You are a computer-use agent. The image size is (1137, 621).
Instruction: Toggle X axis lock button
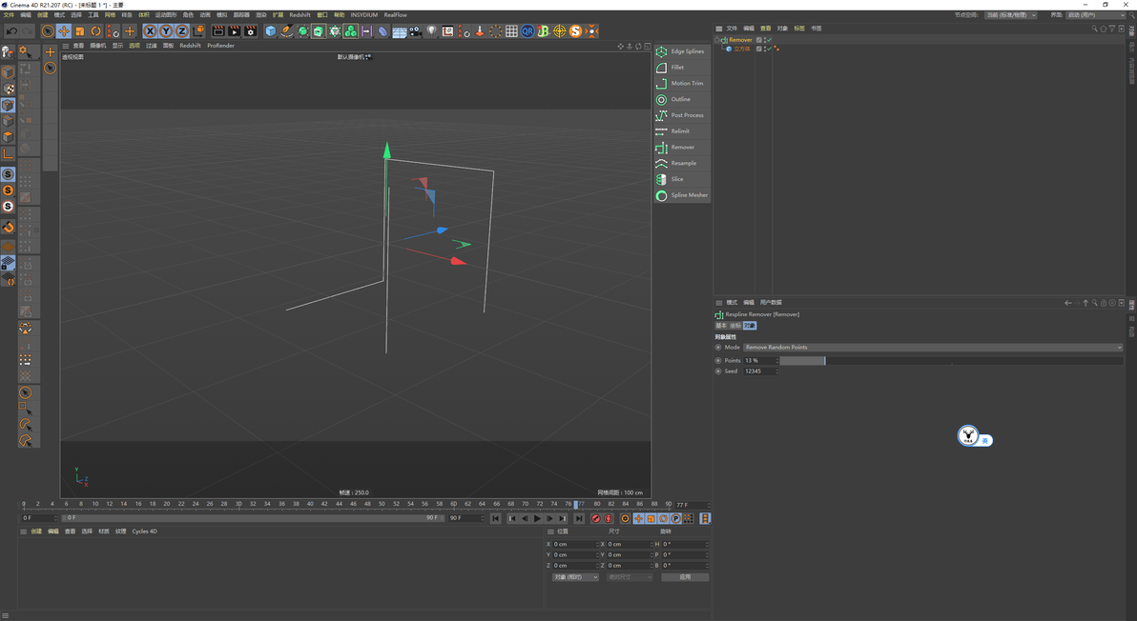click(150, 31)
